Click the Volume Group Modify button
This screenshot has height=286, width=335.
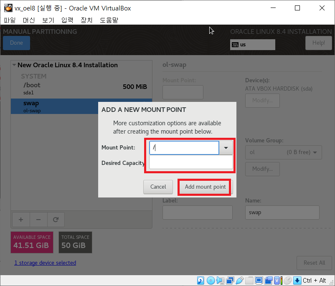(262, 169)
